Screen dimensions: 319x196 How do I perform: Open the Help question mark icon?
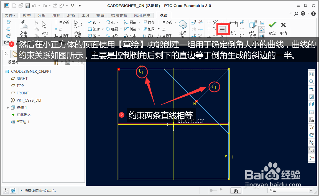(313, 13)
